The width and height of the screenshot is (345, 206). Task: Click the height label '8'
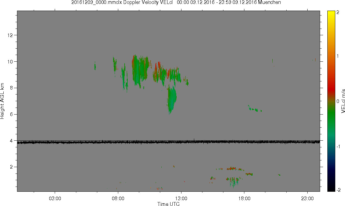[12, 88]
